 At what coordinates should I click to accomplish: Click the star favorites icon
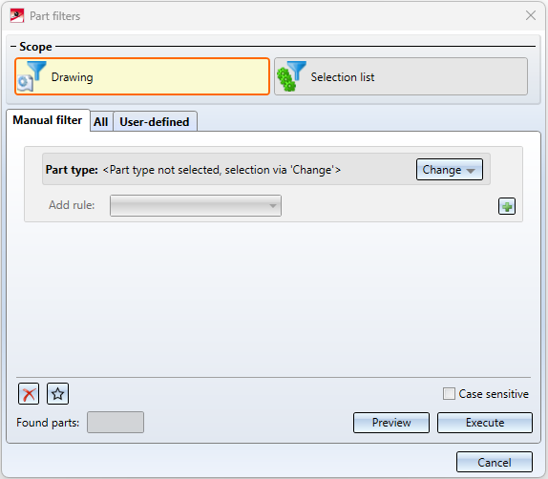pos(57,394)
